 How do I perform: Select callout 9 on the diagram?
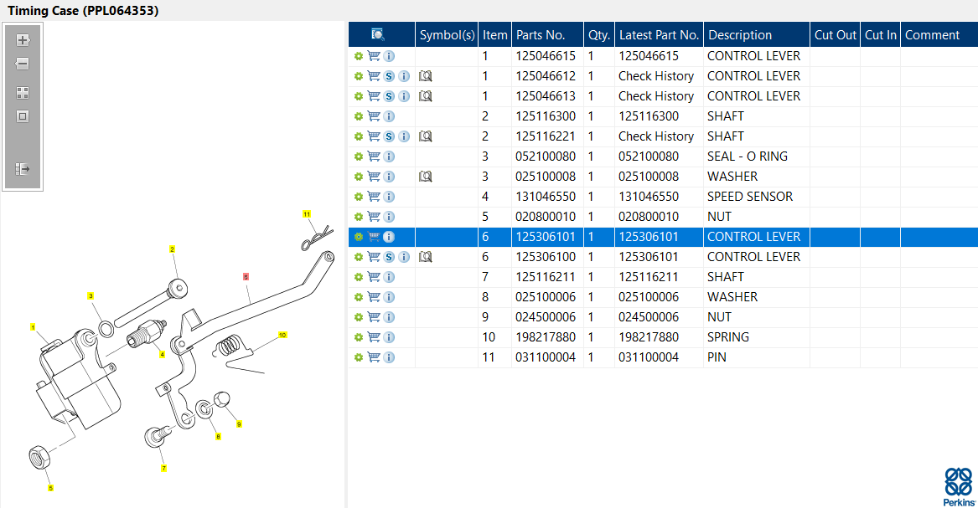click(239, 424)
